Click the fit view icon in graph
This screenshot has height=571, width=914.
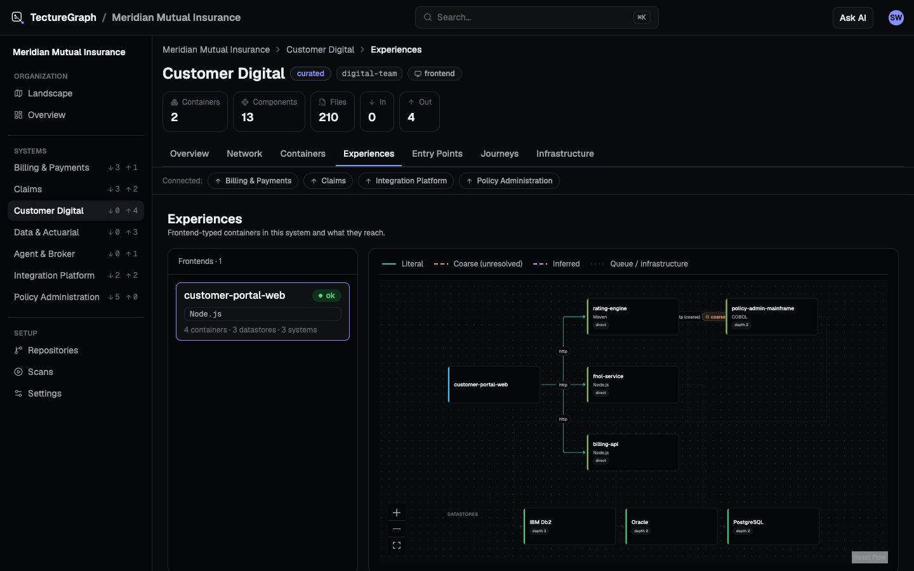[397, 546]
